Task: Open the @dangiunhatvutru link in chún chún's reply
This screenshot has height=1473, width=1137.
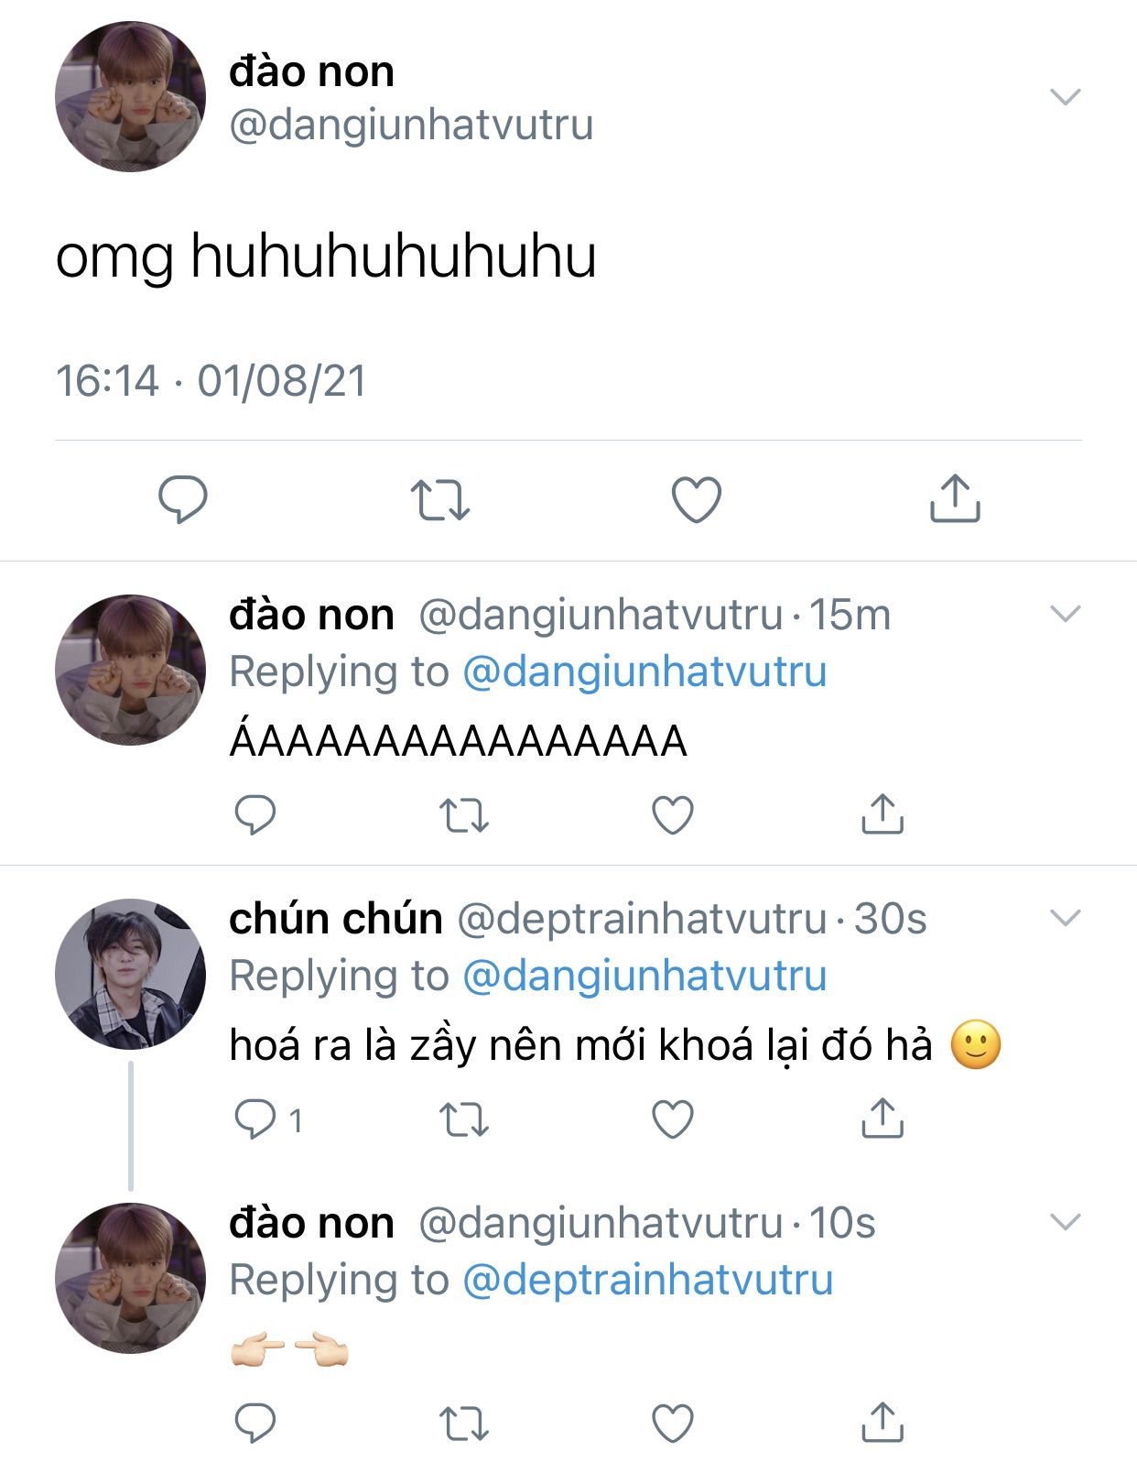Action: (644, 976)
